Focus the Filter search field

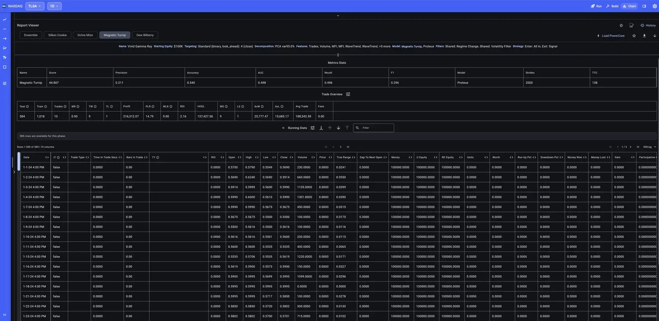[x=373, y=128]
